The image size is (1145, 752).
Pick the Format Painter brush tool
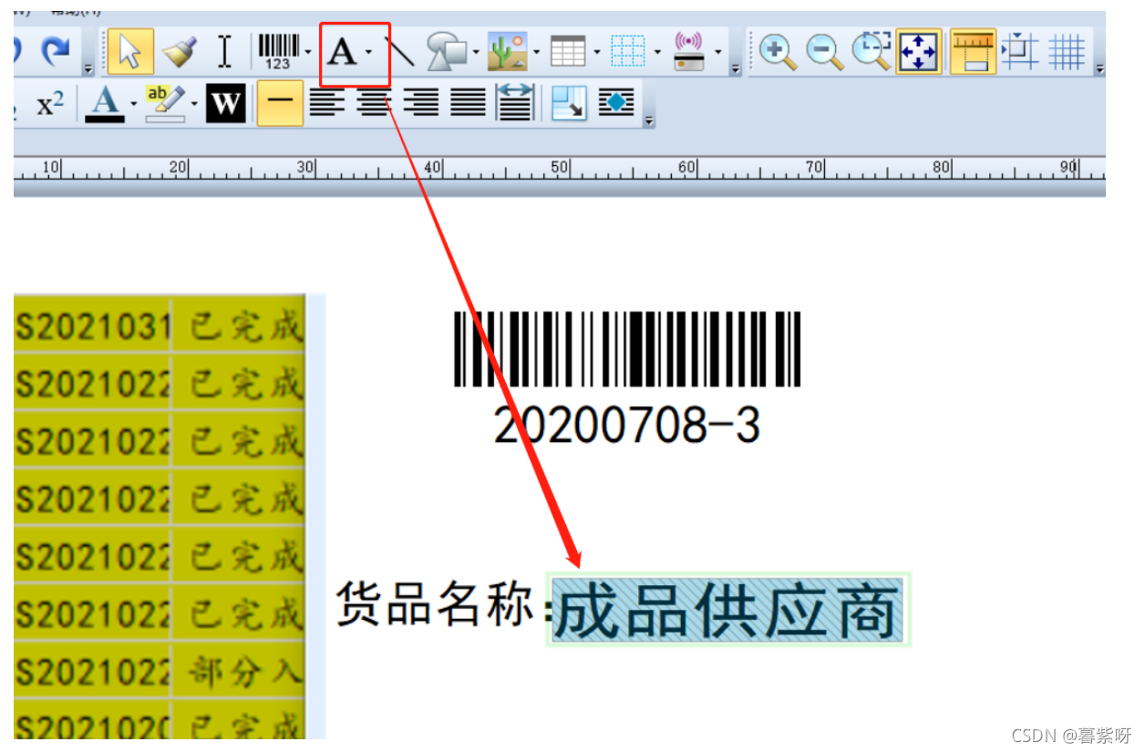(x=180, y=51)
